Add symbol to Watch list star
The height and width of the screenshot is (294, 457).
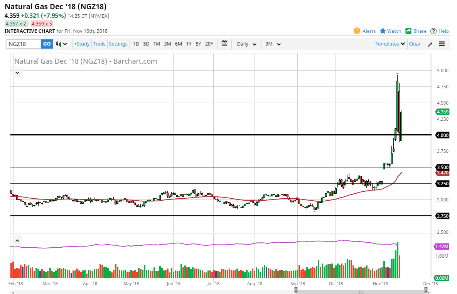383,30
